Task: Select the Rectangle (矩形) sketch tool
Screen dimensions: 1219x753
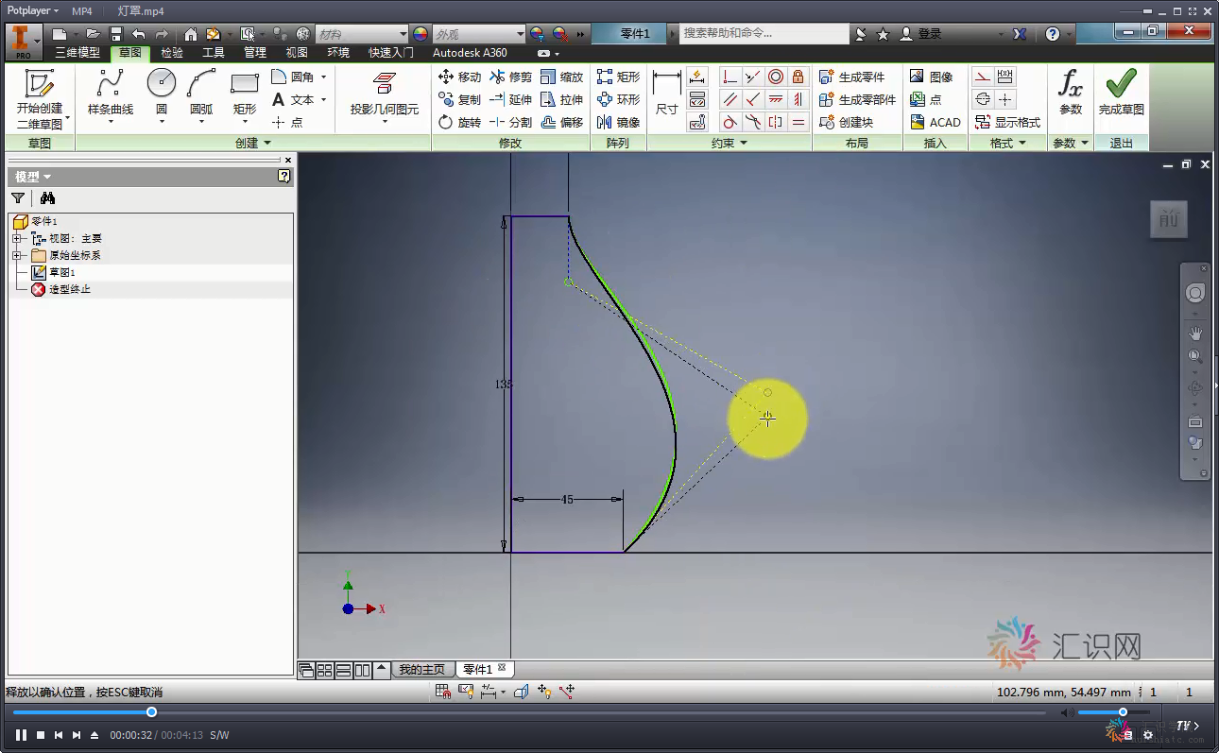Action: (x=245, y=93)
